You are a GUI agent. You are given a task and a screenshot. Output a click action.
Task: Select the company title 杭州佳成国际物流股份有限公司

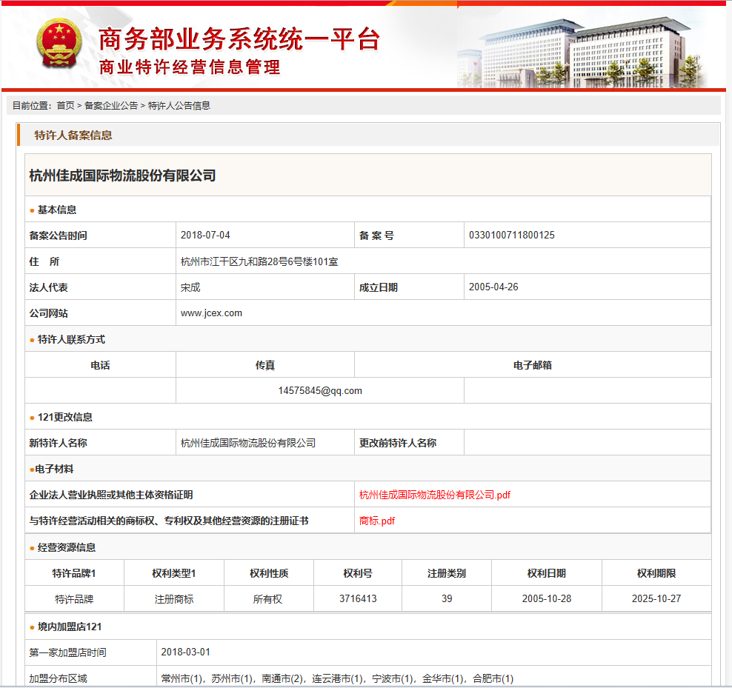(x=122, y=176)
